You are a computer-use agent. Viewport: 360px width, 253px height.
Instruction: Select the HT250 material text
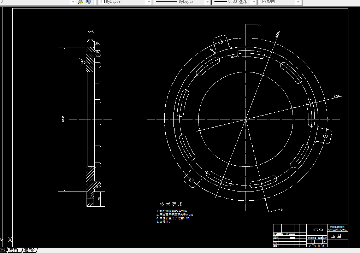click(x=318, y=230)
